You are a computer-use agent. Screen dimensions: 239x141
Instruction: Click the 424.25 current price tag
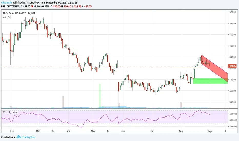(x=232, y=66)
